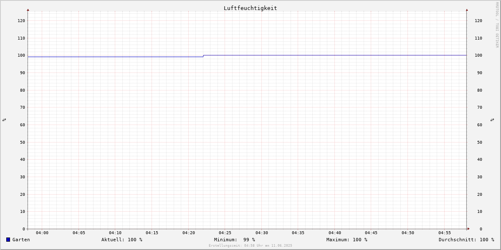Click the 04:50 time axis label

point(408,233)
